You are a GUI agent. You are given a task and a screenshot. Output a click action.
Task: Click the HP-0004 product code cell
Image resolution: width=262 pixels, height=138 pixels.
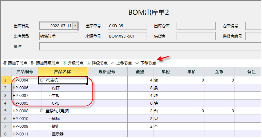tap(25, 80)
